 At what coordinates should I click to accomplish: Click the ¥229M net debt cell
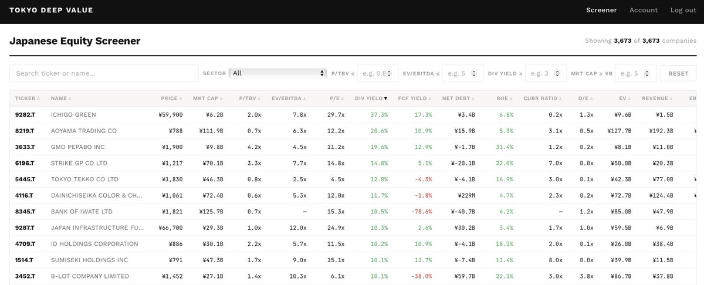click(466, 195)
